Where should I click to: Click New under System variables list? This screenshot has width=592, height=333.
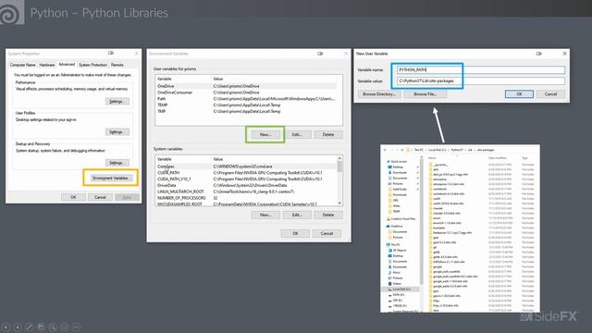click(x=265, y=215)
